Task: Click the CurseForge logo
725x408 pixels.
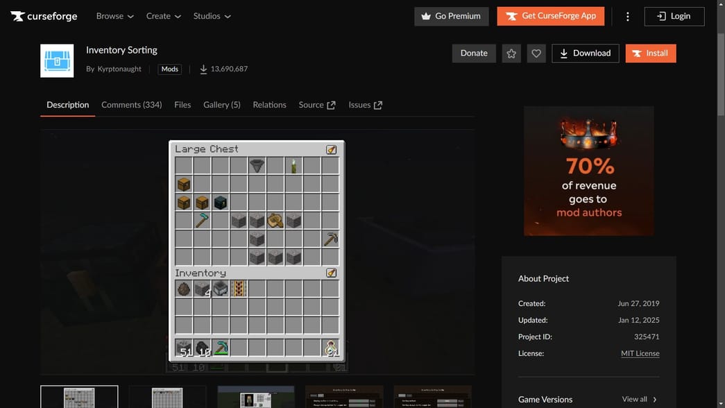Action: [x=43, y=16]
